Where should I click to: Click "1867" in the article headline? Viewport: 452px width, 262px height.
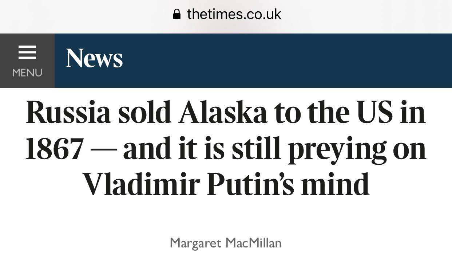[x=55, y=149]
